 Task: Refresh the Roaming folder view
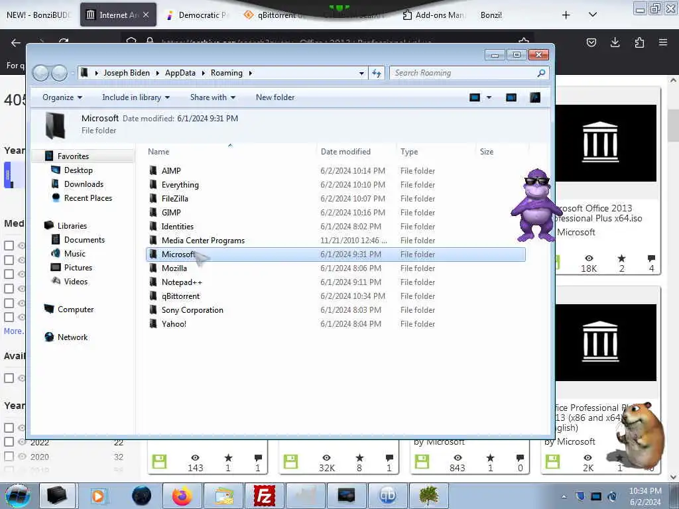coord(377,73)
